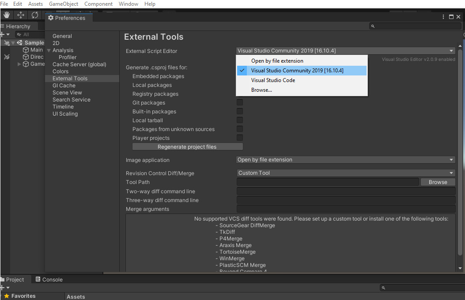Open the External Script Editor dropdown

point(345,51)
